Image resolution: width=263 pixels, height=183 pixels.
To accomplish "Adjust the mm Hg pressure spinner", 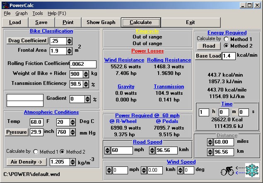I will pyautogui.click(x=72, y=132).
